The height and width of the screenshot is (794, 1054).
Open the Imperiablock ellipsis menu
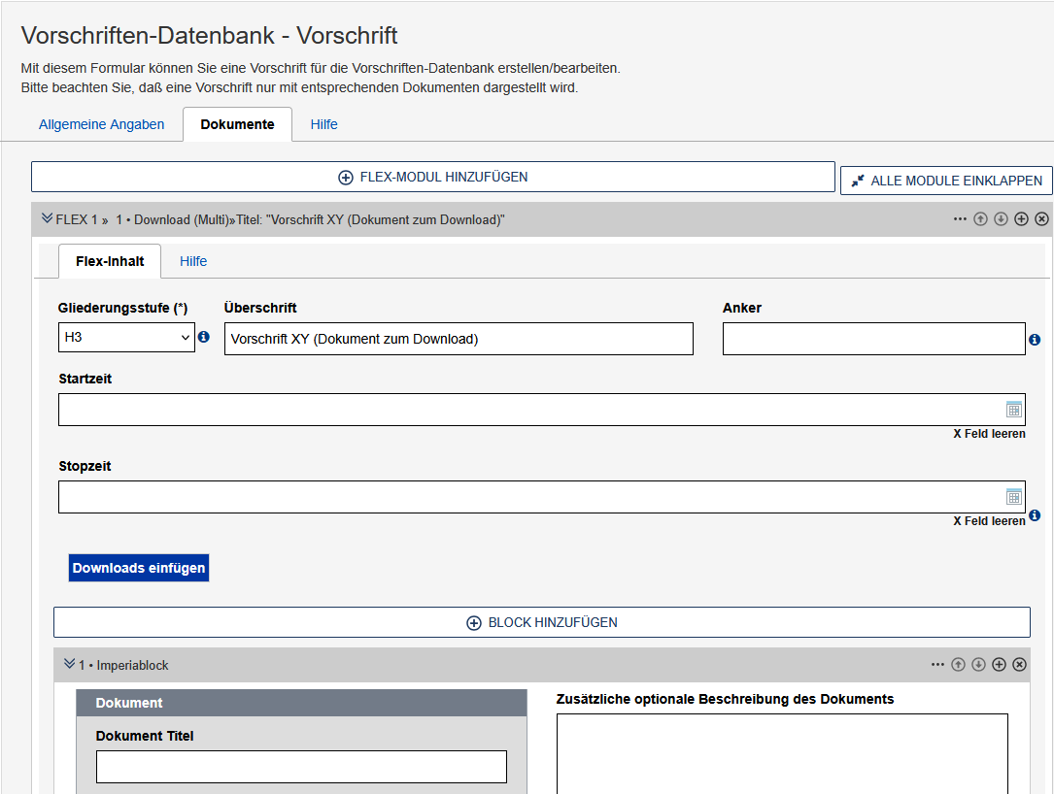(937, 665)
